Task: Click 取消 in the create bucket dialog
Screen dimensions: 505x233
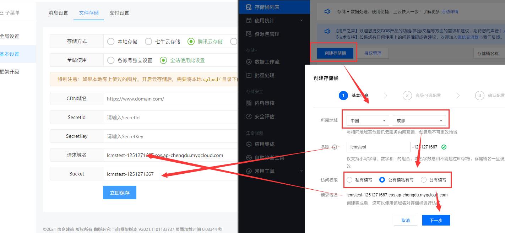Action: [x=406, y=220]
